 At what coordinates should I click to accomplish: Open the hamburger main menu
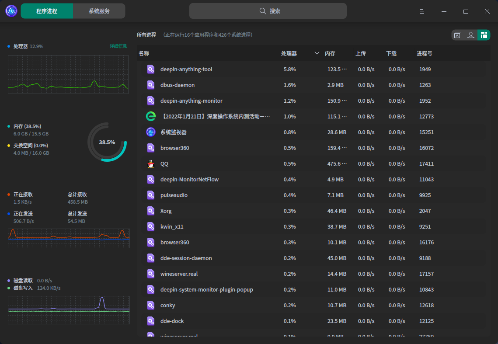[422, 11]
